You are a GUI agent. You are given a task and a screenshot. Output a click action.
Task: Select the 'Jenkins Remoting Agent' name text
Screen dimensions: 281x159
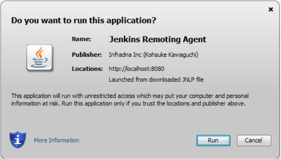[157, 39]
